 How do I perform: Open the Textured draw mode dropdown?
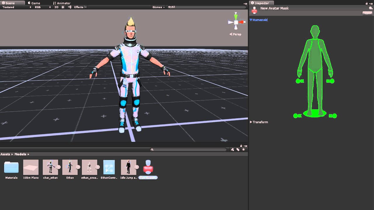click(17, 7)
